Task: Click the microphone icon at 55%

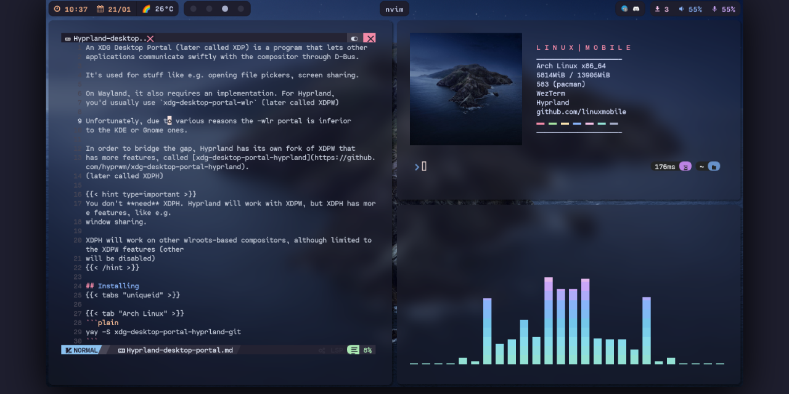Action: coord(714,9)
